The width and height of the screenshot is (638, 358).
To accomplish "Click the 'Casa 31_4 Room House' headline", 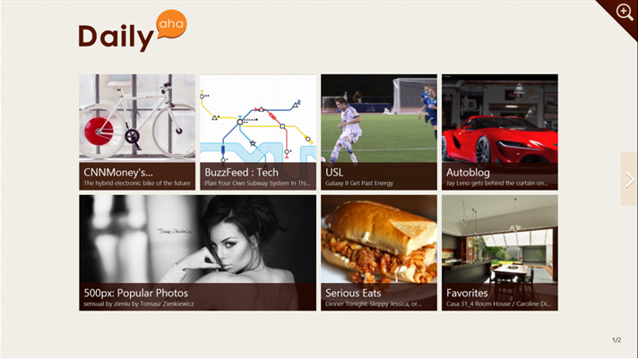I will coord(498,304).
